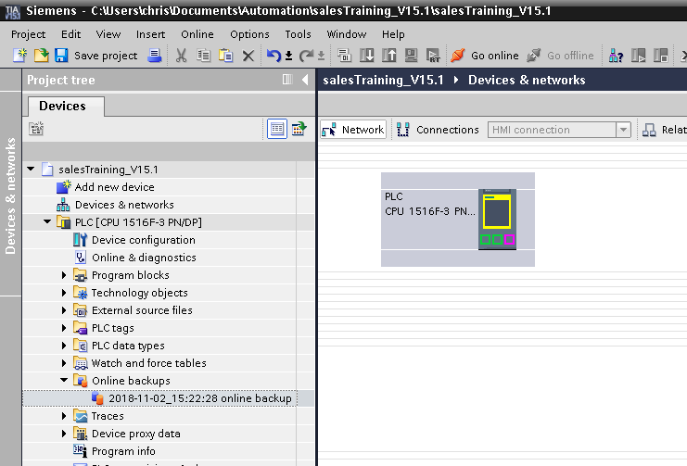687x466 pixels.
Task: Click the Start CPU toolbar icon
Action: (639, 56)
